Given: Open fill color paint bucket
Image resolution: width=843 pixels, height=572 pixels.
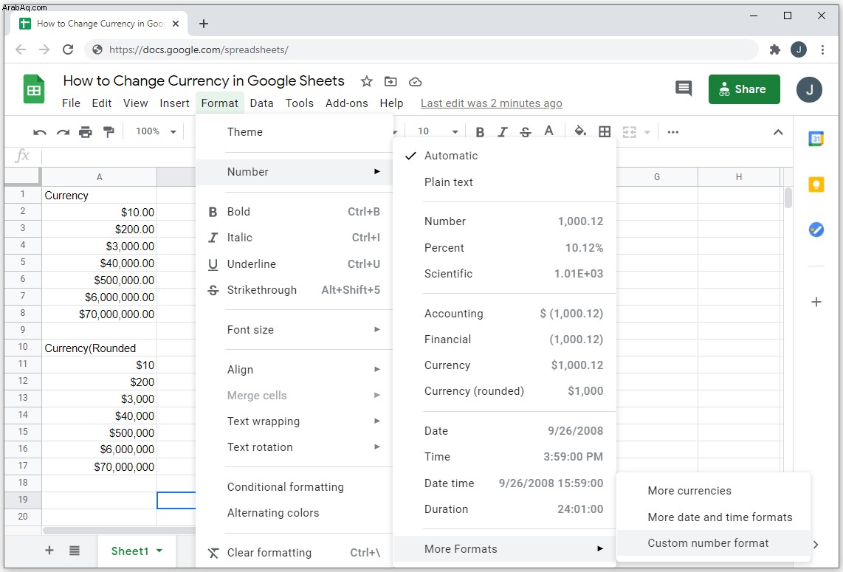Looking at the screenshot, I should tap(580, 131).
